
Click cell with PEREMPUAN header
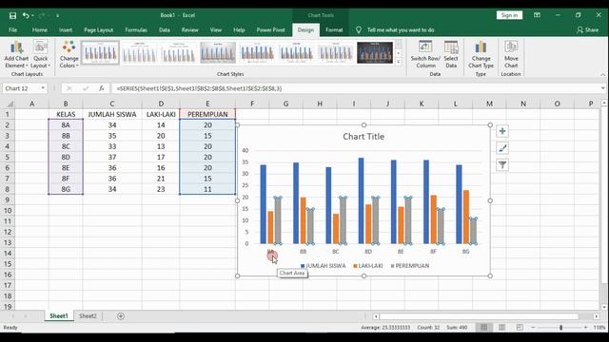click(207, 114)
